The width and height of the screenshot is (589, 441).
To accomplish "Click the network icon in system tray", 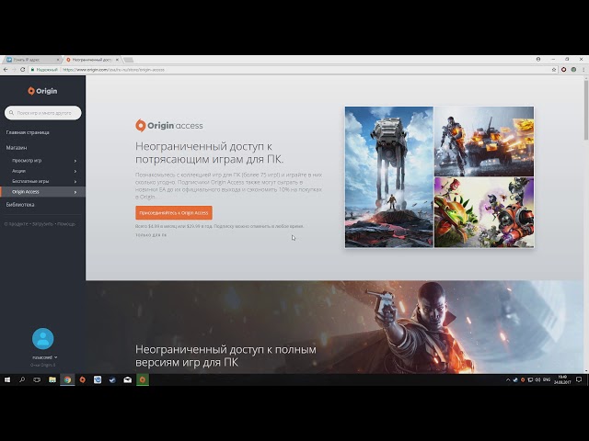I will 530,379.
